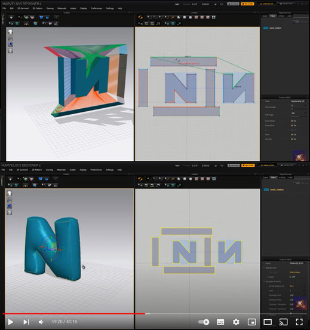Screen dimensions: 310x330
Task: Switch to Fabric tab in lower Object Browser
Action: click(x=274, y=178)
